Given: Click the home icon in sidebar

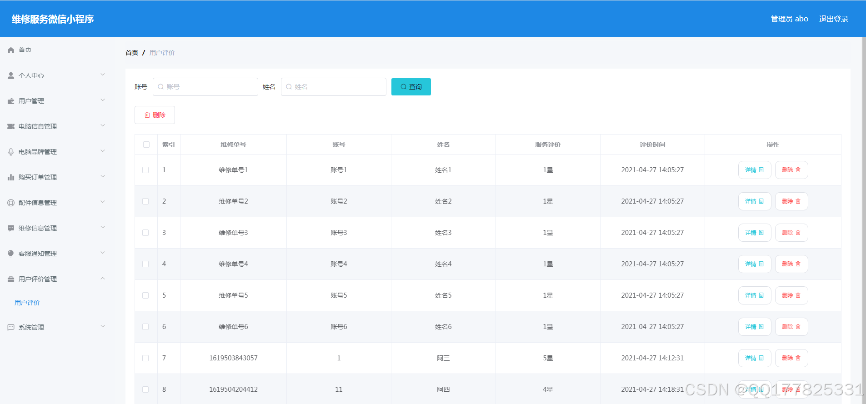Looking at the screenshot, I should 11,50.
